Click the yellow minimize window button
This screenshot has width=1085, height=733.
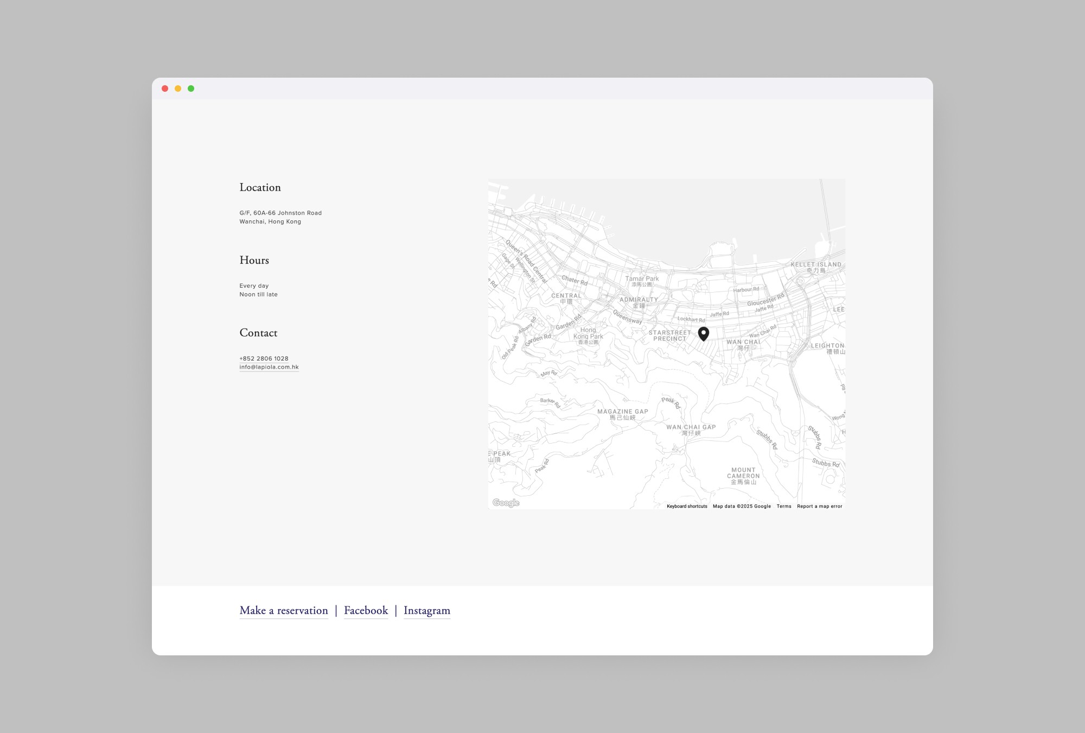click(178, 89)
